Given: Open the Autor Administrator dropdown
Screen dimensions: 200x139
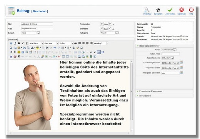Looking at the screenshot, I should click(169, 50).
